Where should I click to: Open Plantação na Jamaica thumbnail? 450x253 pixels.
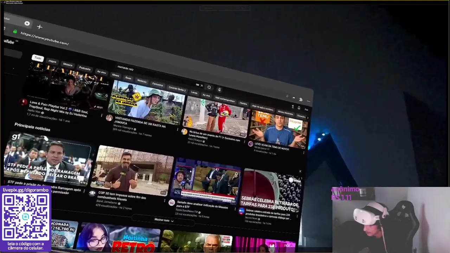click(x=147, y=102)
